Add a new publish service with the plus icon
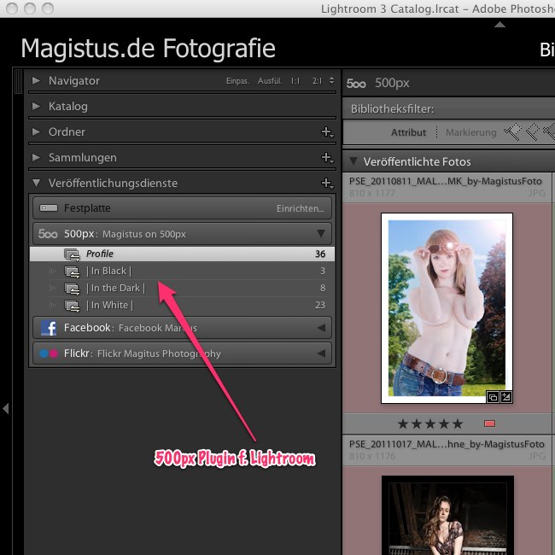This screenshot has height=555, width=555. point(326,184)
